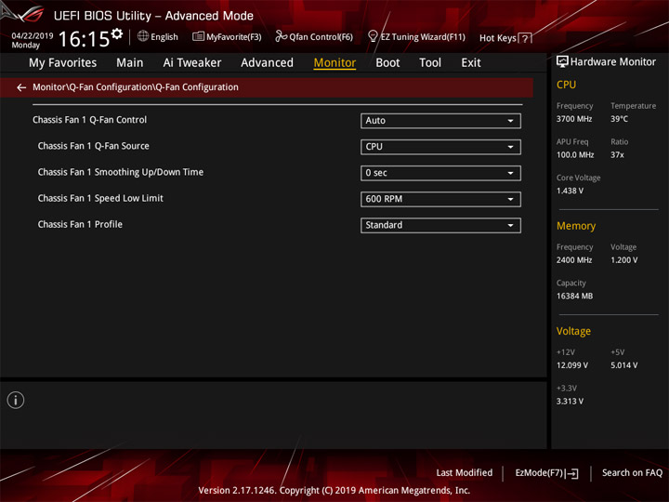Click the +12V reading 12.099 V
The width and height of the screenshot is (669, 502).
click(x=572, y=365)
